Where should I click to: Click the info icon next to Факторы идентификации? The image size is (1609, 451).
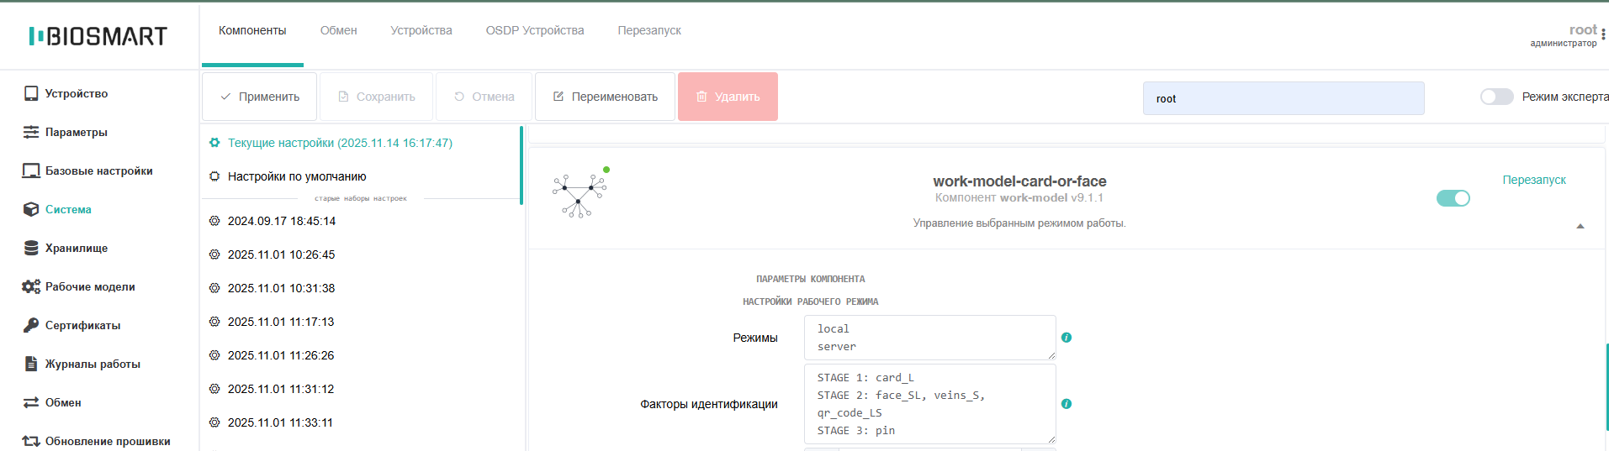1066,404
